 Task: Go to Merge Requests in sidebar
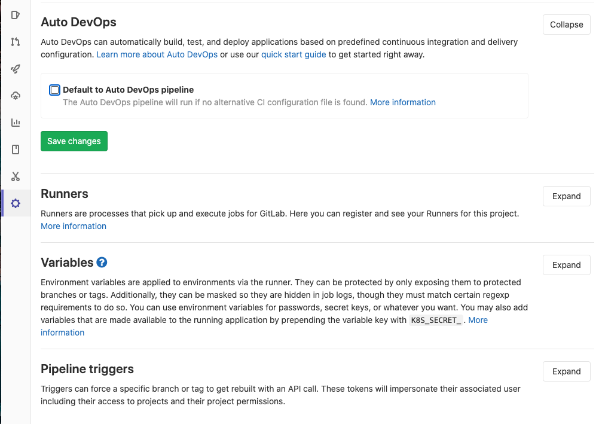pyautogui.click(x=16, y=42)
